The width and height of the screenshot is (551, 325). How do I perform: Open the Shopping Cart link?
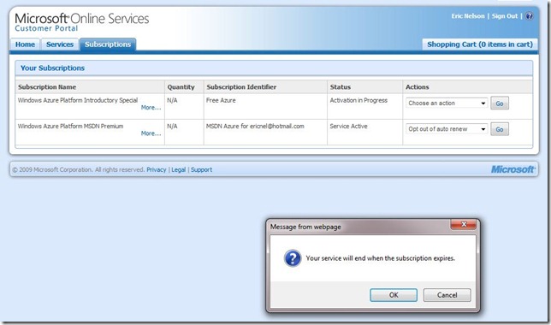[480, 44]
